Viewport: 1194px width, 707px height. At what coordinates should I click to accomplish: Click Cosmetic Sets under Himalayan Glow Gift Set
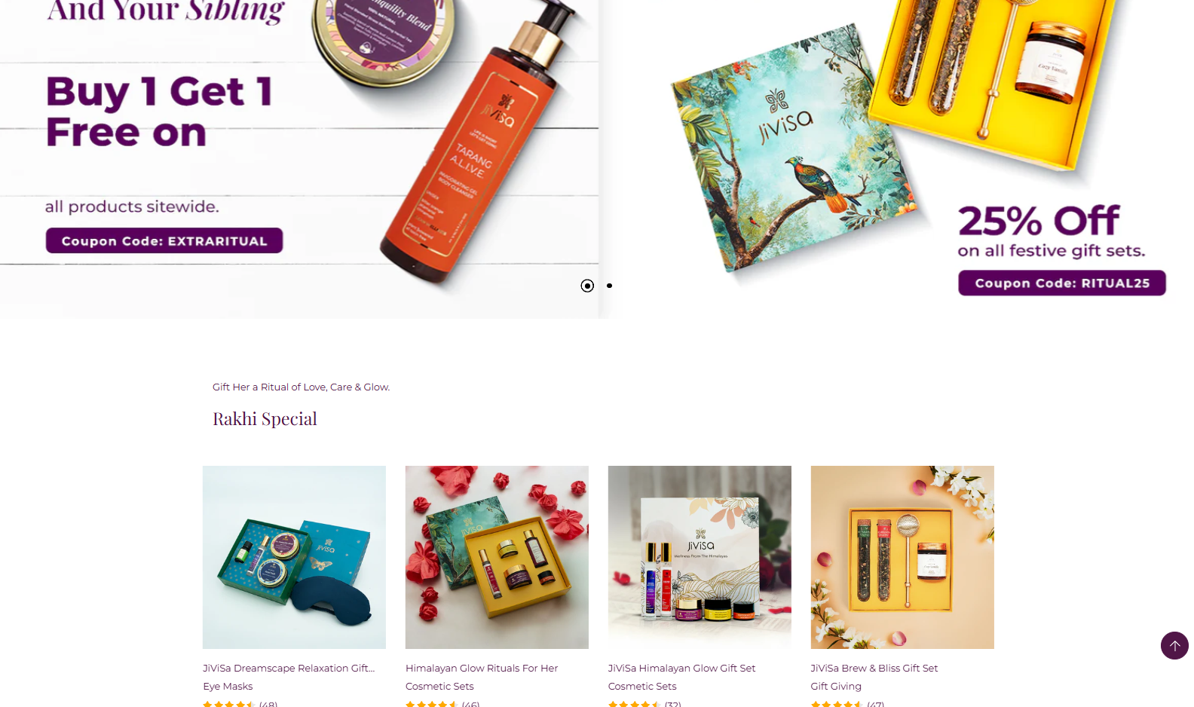pyautogui.click(x=642, y=686)
